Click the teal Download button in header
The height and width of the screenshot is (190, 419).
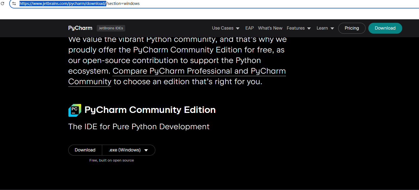tap(385, 28)
